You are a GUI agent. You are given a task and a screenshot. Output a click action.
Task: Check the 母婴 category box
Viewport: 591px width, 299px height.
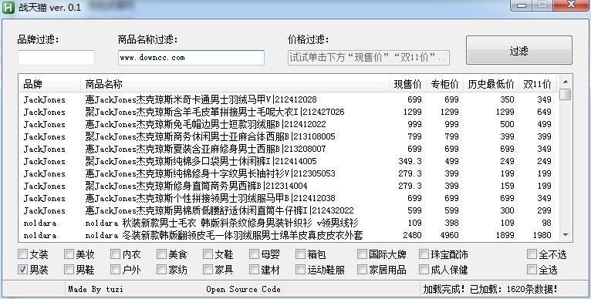pos(254,254)
